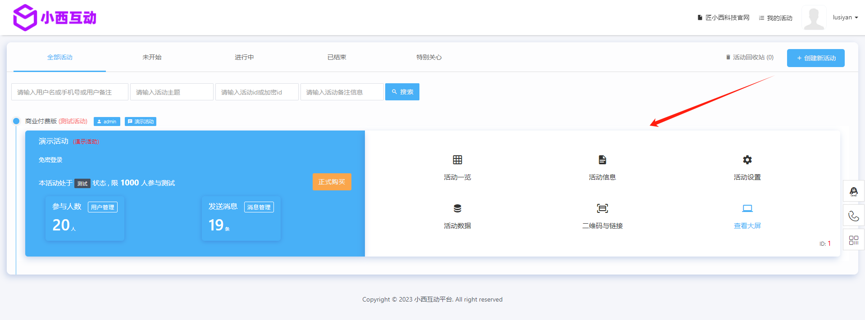Focus the 活动备注信息 input field
865x320 pixels.
(x=342, y=92)
